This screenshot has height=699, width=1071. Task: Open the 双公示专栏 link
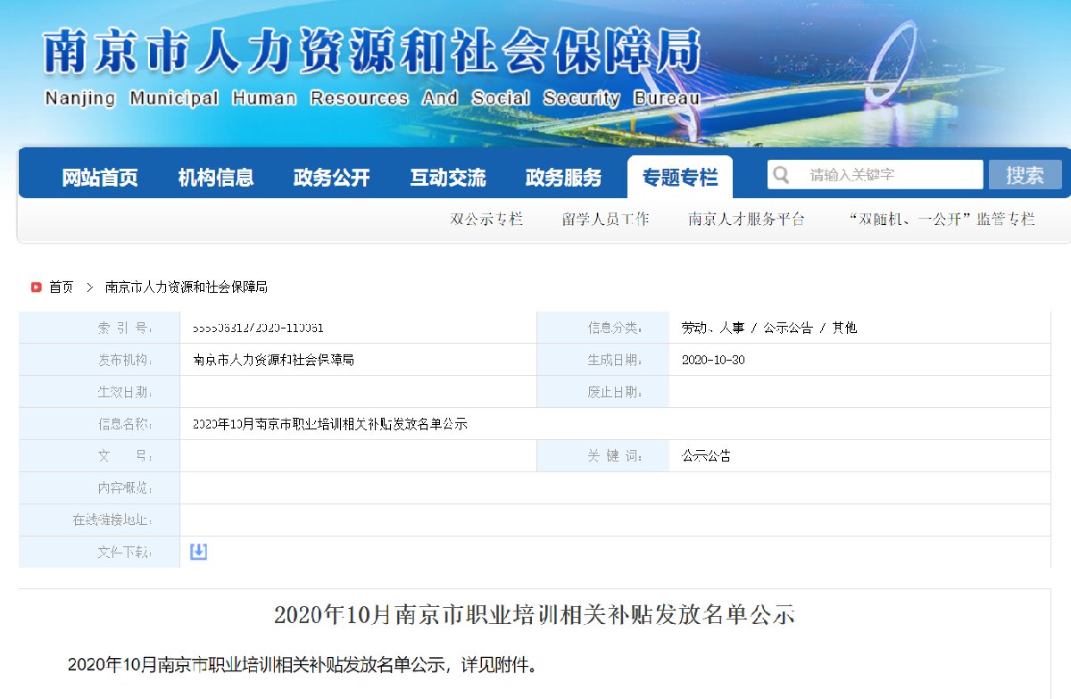point(486,220)
